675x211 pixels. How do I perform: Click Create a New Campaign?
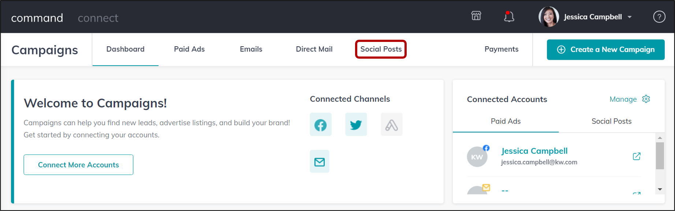605,50
